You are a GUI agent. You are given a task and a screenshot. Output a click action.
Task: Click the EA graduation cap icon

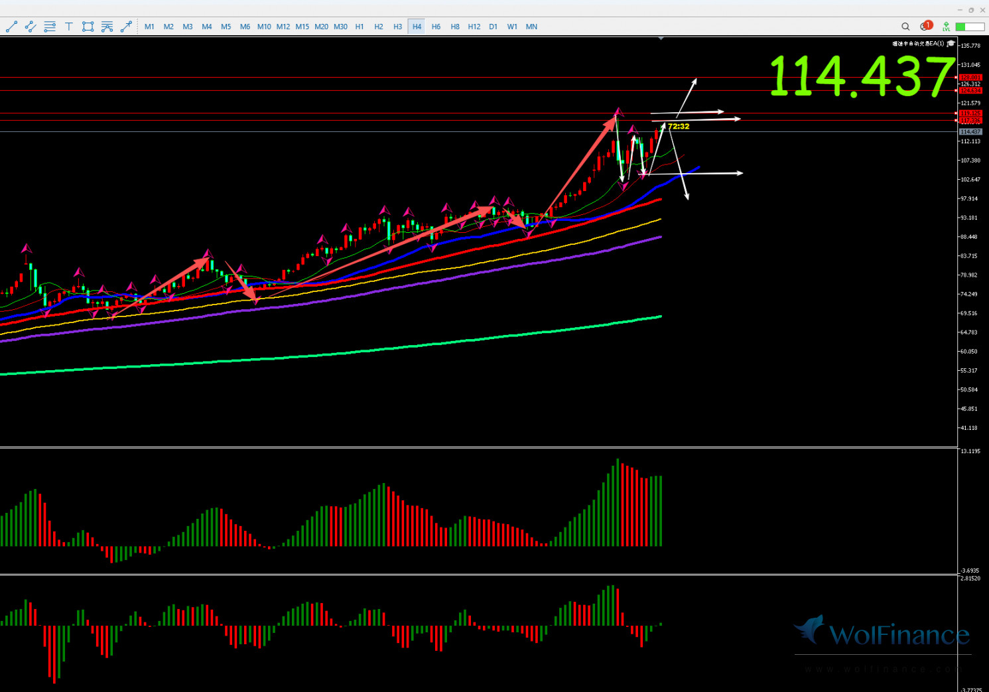951,44
